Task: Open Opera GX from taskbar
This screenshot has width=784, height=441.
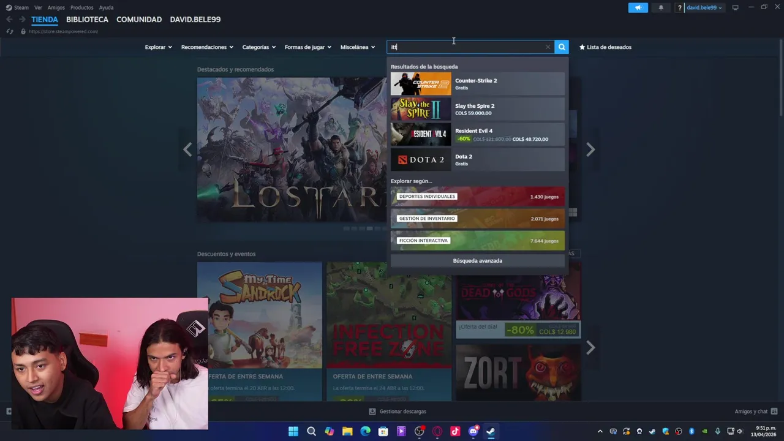Action: (x=437, y=431)
